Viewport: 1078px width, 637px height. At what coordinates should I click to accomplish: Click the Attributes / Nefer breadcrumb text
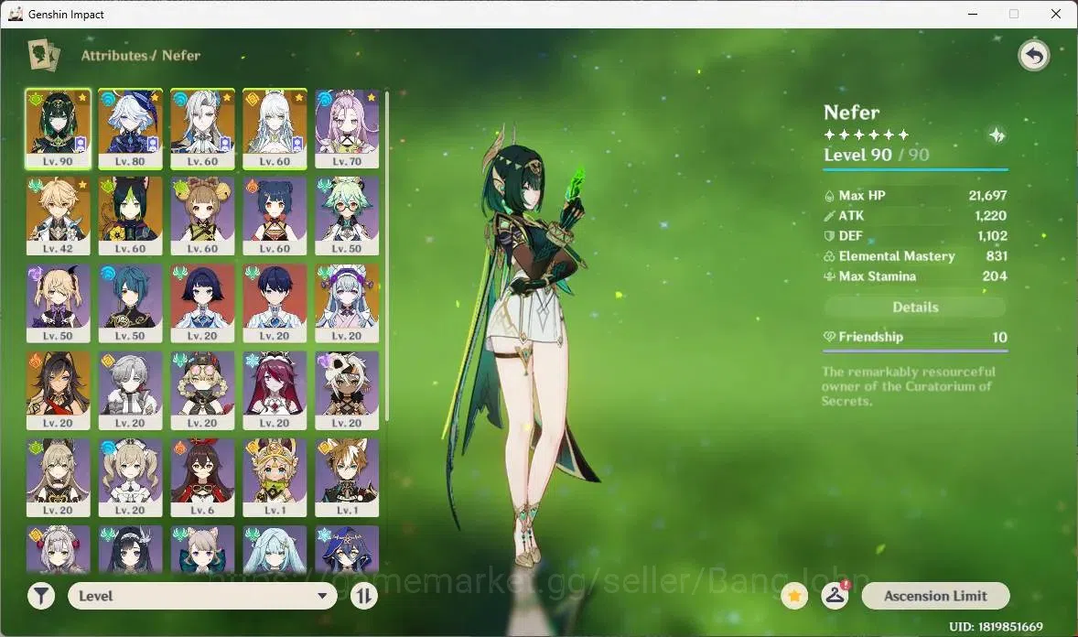[141, 56]
